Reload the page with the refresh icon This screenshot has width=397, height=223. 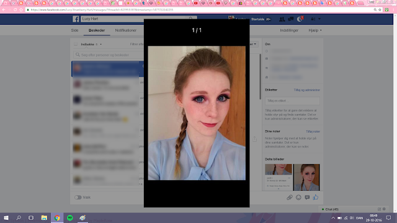coord(15,10)
